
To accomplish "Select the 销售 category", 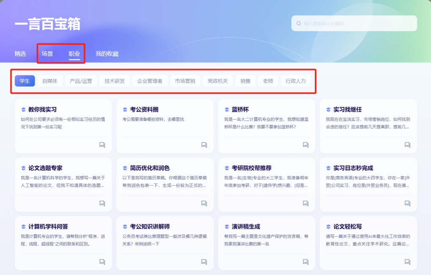I will click(246, 81).
